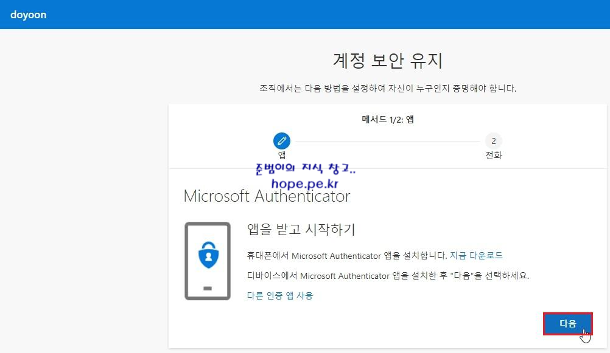Select the step 2 circle for 전화
The height and width of the screenshot is (353, 610).
point(493,140)
